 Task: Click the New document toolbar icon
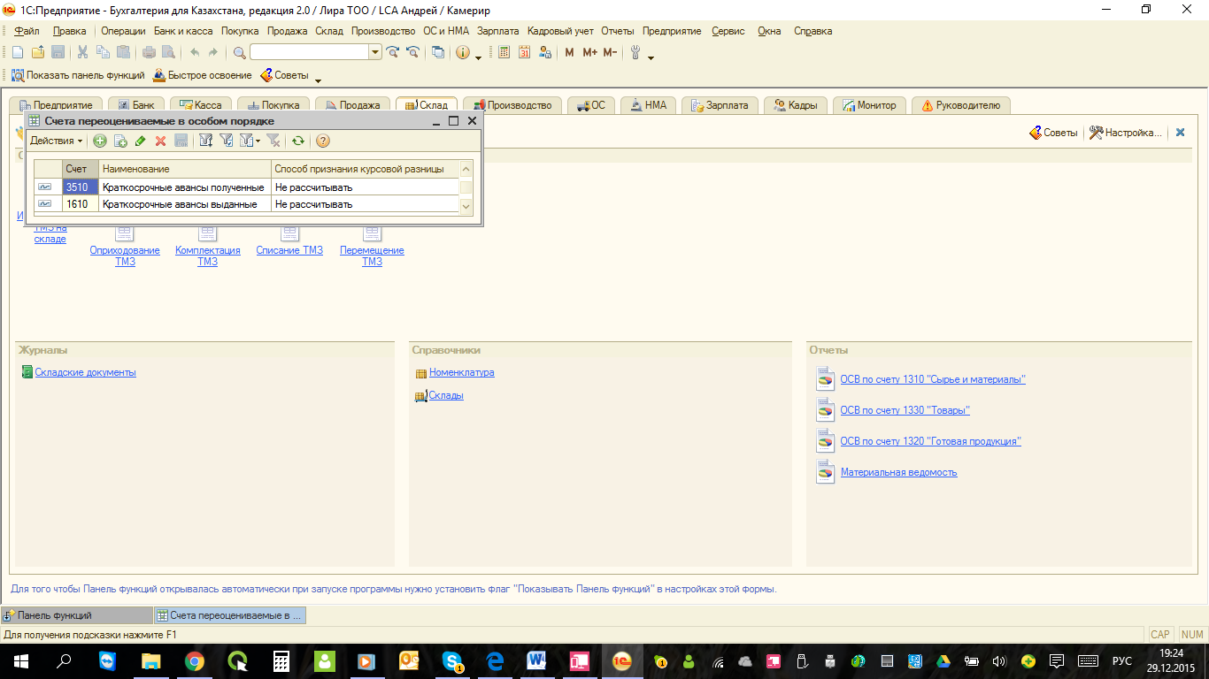coord(18,52)
